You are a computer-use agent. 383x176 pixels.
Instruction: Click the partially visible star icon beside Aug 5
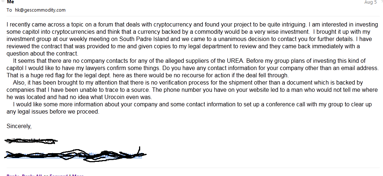point(382,1)
